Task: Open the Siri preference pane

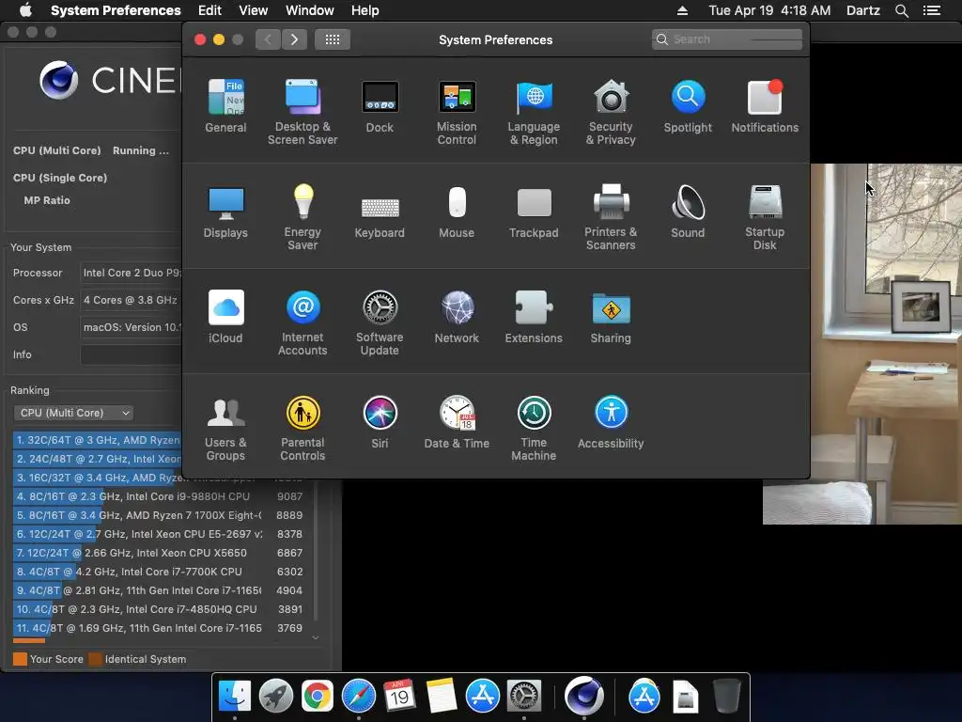Action: pyautogui.click(x=380, y=422)
